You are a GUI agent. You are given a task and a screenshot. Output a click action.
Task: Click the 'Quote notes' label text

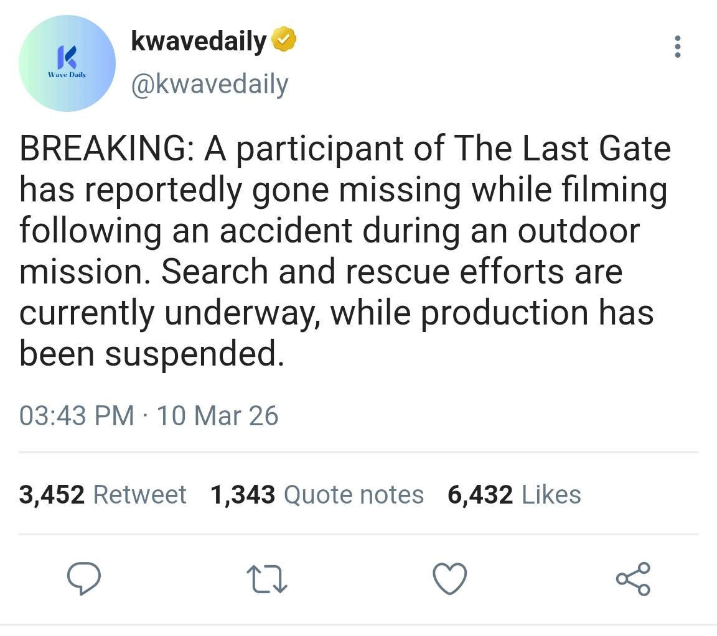point(354,494)
